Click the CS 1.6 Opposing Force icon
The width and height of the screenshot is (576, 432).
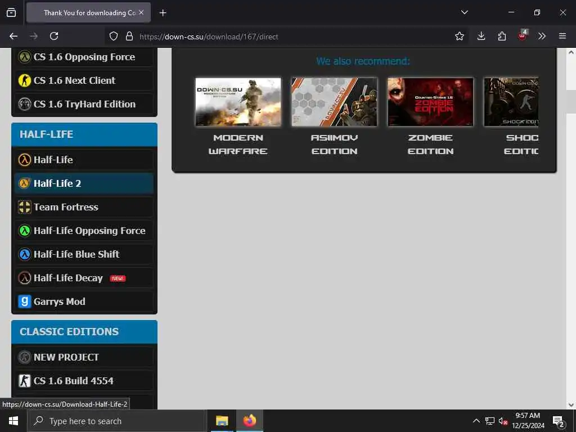tap(25, 57)
